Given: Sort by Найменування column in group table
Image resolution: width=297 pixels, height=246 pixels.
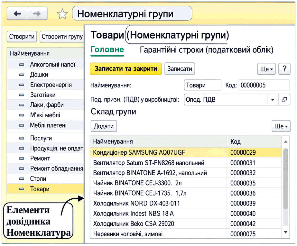Looking at the screenshot, I should (x=158, y=141).
